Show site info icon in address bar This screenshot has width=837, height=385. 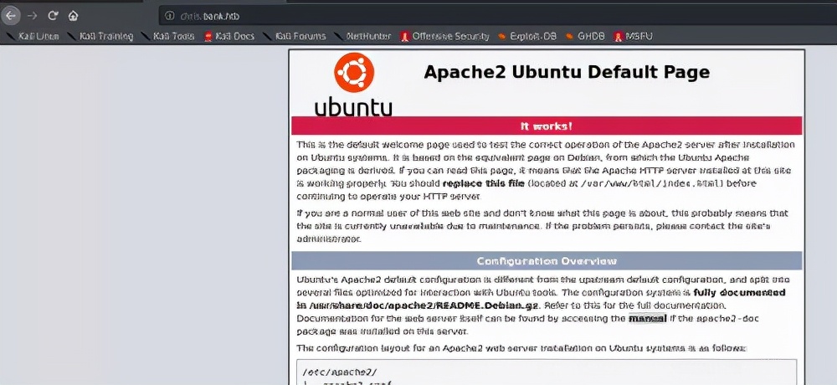tap(170, 16)
